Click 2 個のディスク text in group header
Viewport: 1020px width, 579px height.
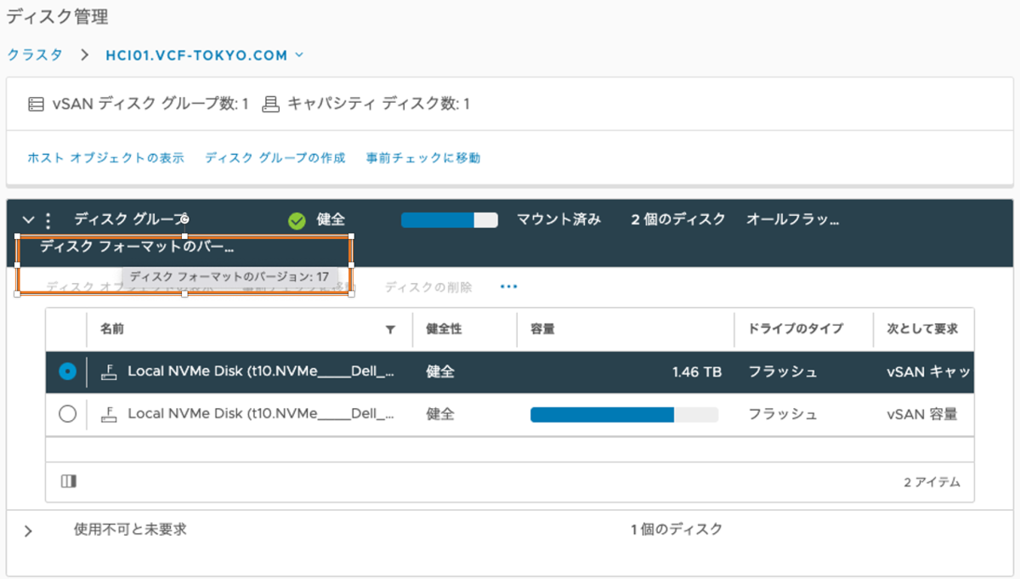tap(678, 219)
